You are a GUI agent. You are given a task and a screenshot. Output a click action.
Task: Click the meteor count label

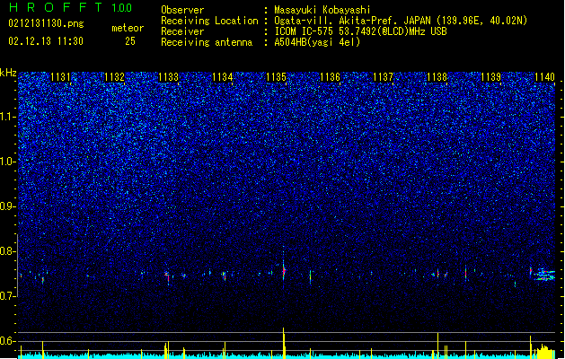[x=128, y=28]
